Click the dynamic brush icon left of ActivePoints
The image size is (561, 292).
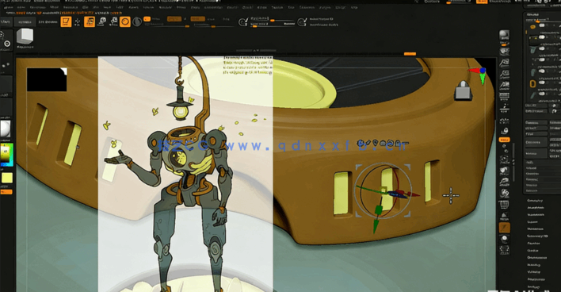pos(303,22)
